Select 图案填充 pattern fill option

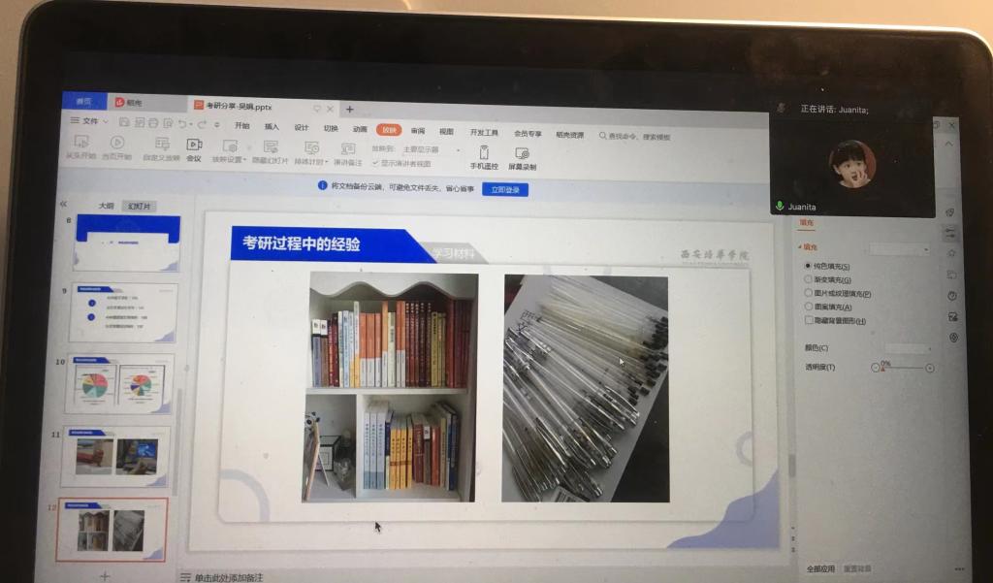(x=808, y=307)
